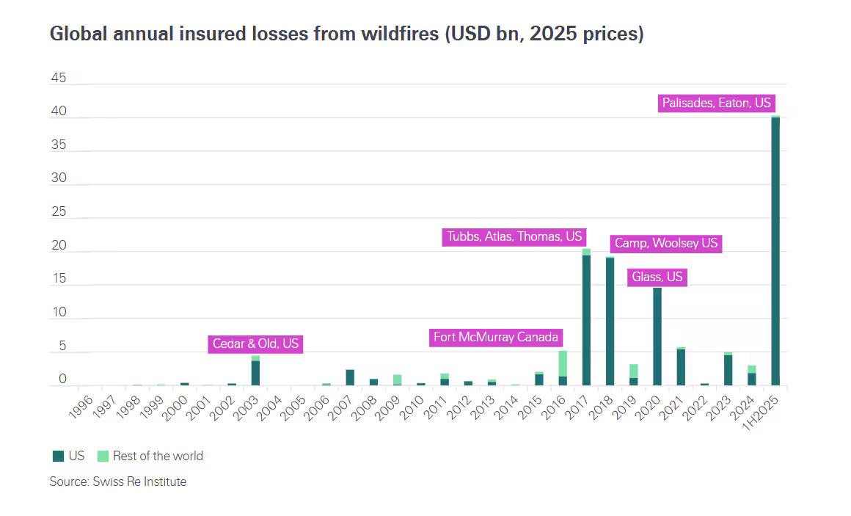The height and width of the screenshot is (516, 851).
Task: Click the 1H2025 bar in the chart
Action: pos(775,250)
